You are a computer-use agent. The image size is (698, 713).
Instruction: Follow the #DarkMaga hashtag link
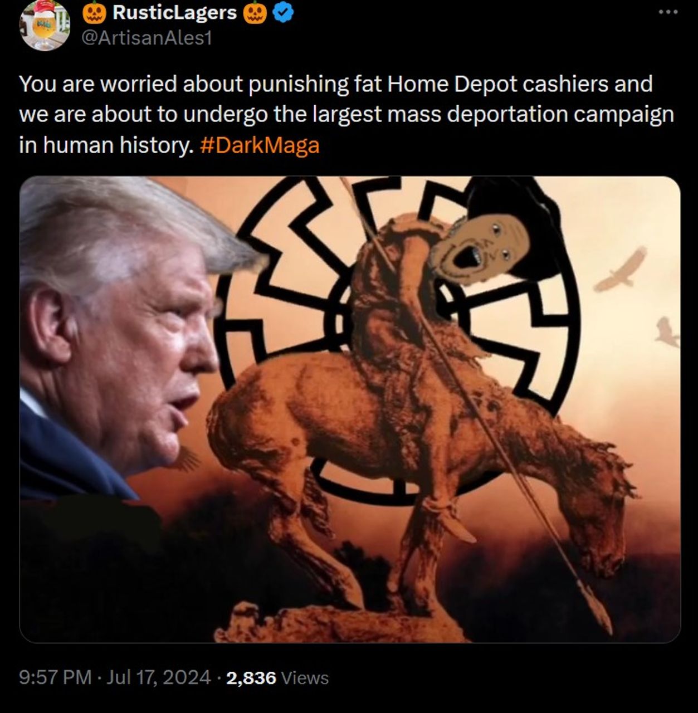(259, 145)
